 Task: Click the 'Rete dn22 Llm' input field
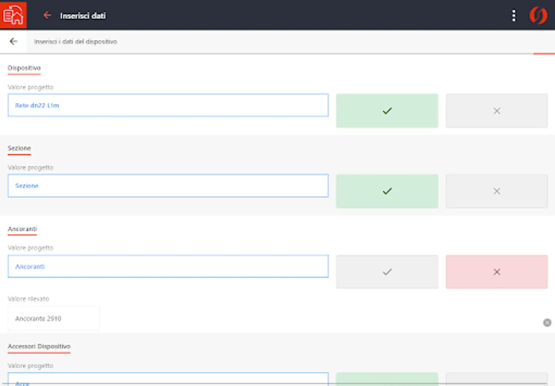pos(168,106)
